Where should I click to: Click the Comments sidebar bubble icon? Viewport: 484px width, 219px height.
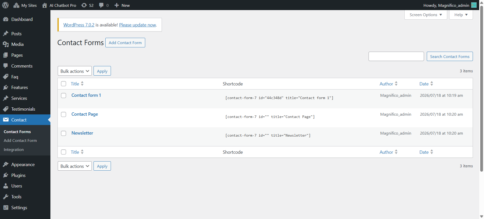(6, 66)
